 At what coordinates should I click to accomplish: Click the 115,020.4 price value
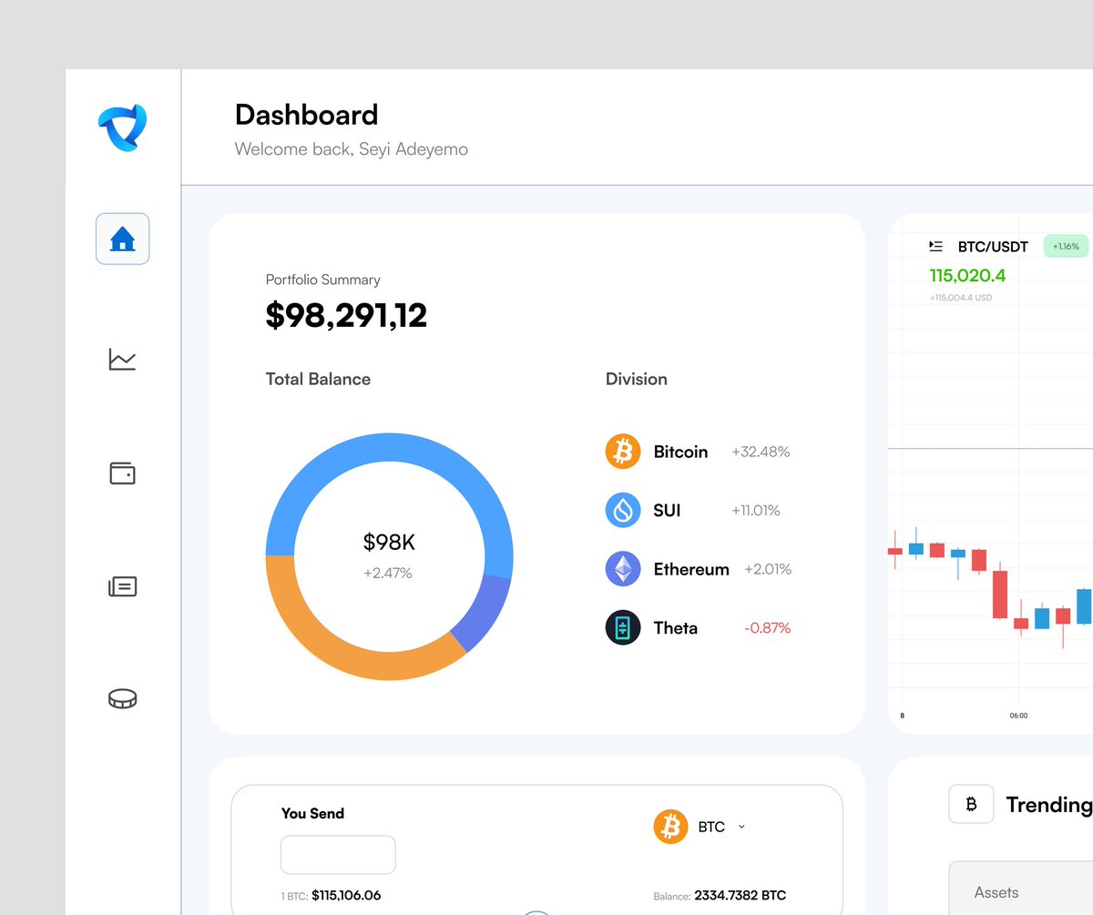(967, 275)
